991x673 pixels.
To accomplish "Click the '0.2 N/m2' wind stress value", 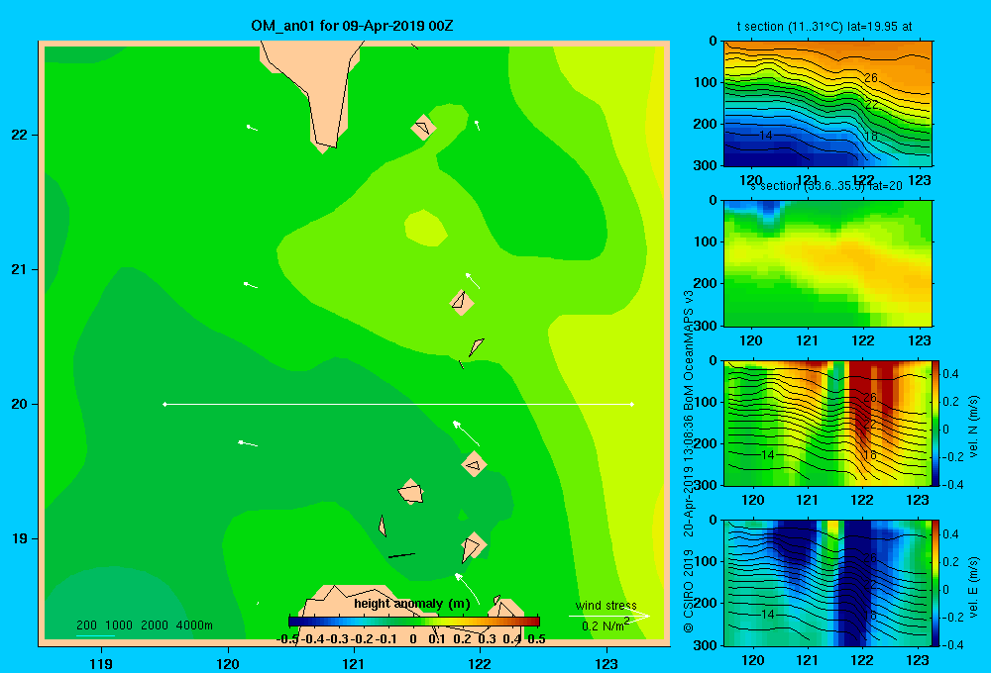I will [606, 625].
